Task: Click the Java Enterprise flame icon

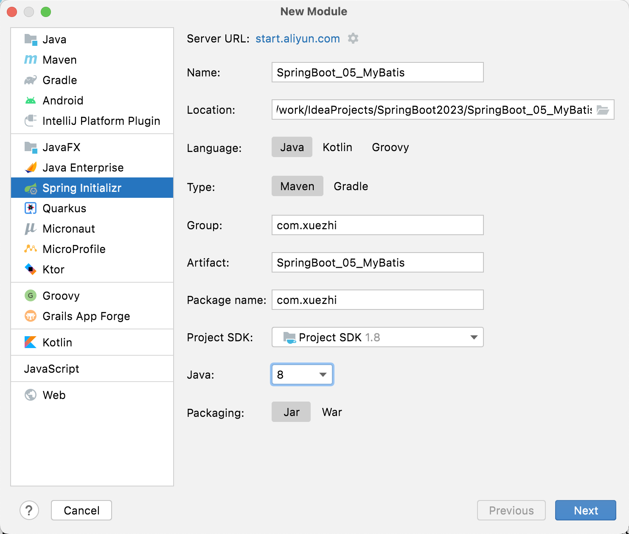Action: 31,168
